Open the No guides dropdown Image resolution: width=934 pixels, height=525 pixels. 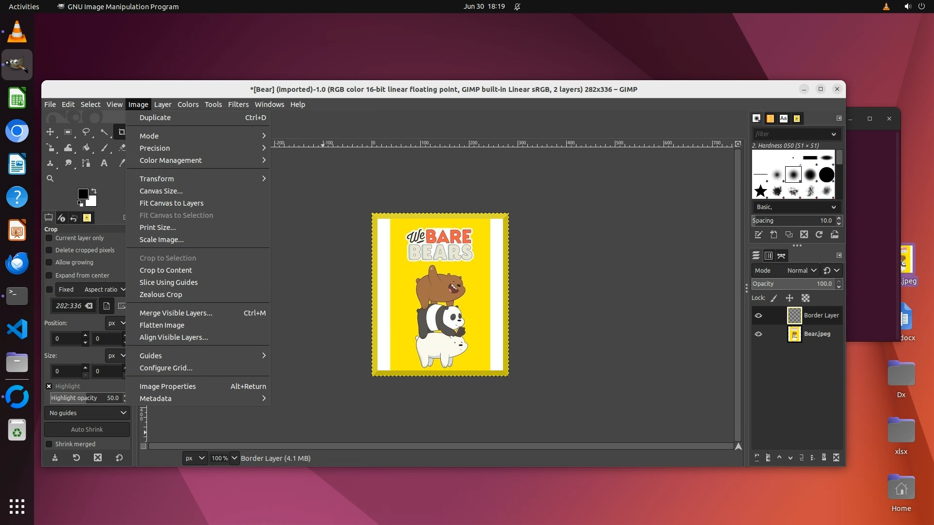tap(87, 413)
